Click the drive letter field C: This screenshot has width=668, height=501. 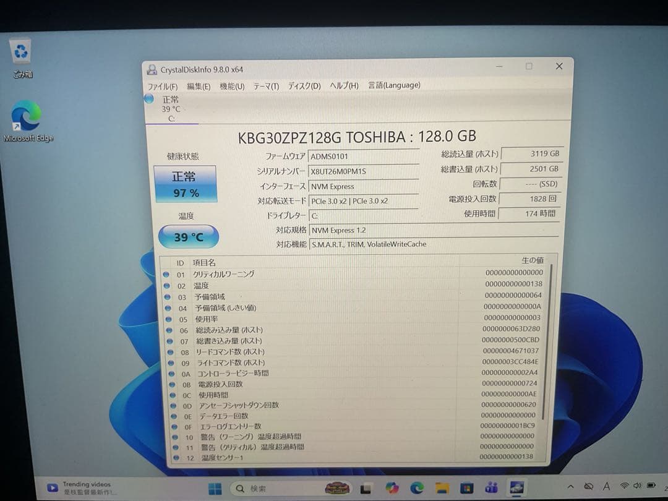point(363,216)
